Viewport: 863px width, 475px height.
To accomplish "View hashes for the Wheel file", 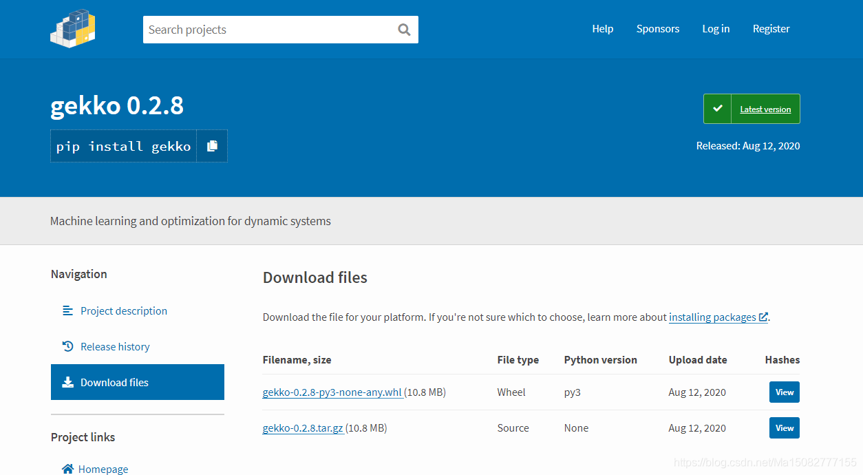I will (x=784, y=392).
